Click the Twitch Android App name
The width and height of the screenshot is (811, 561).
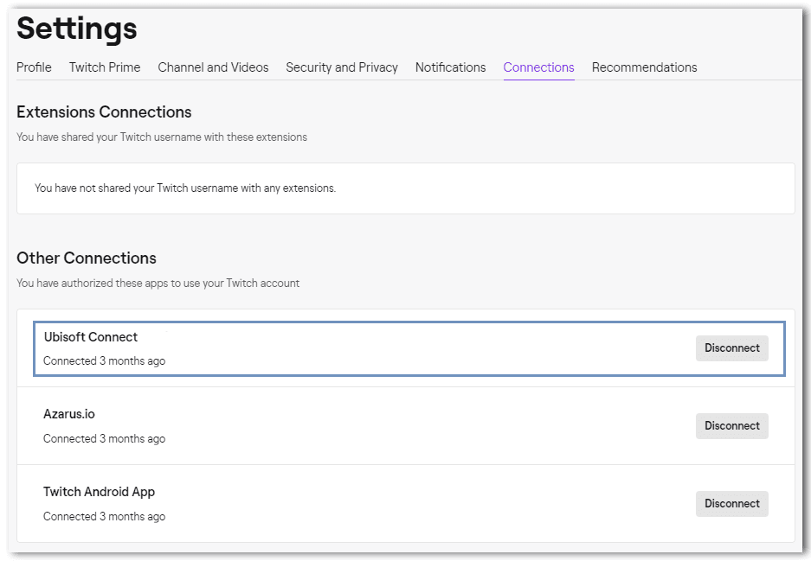99,493
